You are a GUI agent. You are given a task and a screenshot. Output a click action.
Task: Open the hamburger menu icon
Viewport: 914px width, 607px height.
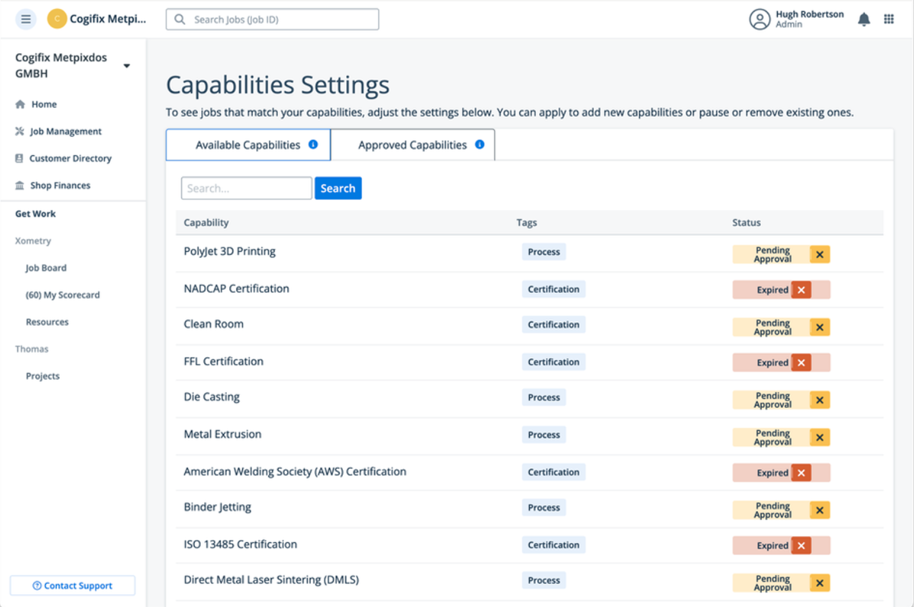(x=25, y=19)
